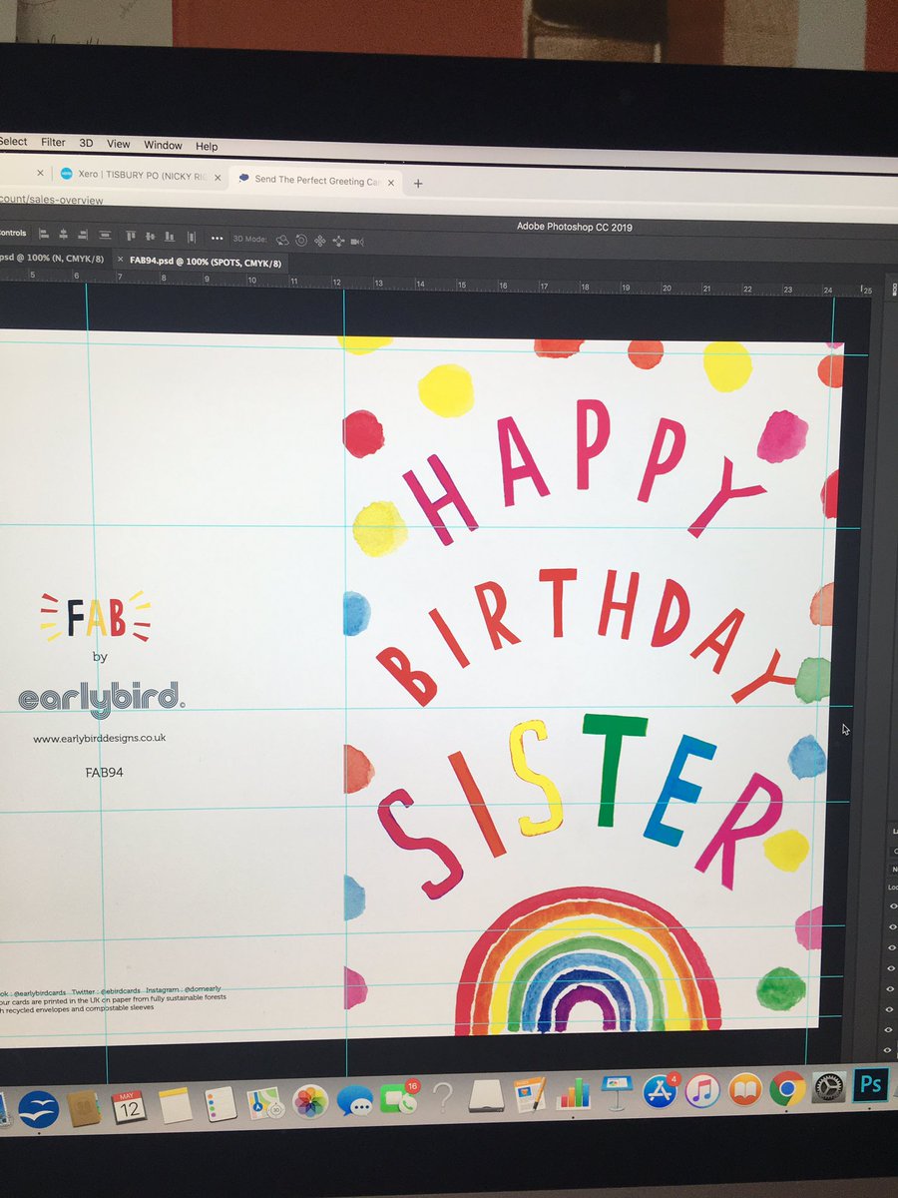Open the Window menu
The image size is (898, 1198).
pos(163,145)
